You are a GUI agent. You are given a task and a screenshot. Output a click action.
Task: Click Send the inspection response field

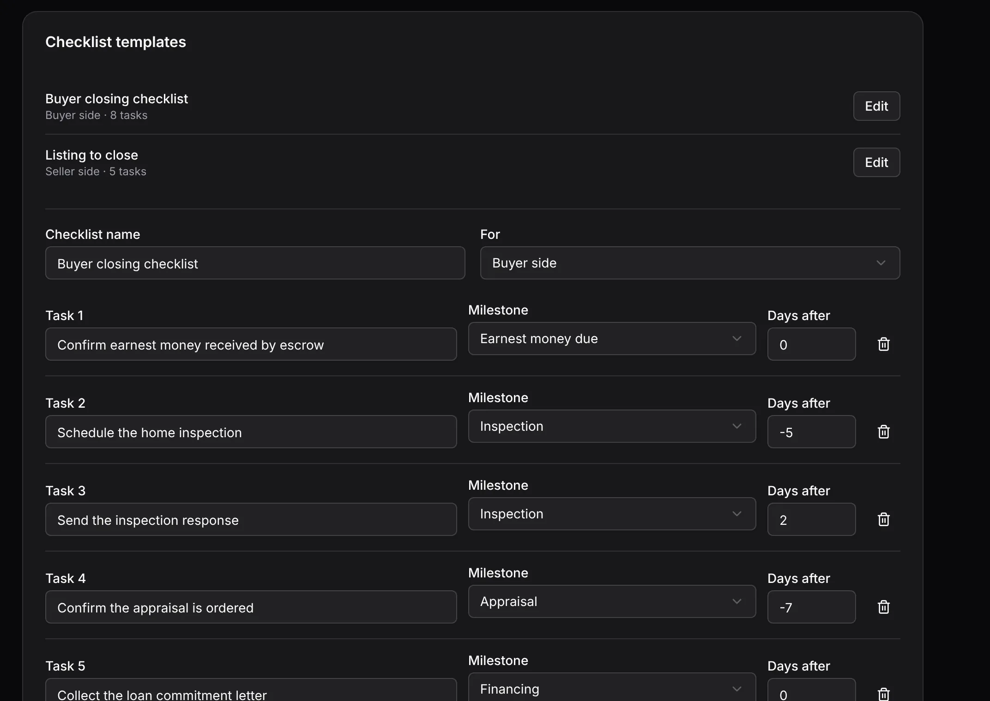point(251,519)
